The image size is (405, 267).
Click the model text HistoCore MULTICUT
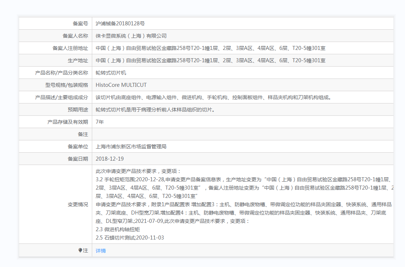click(121, 85)
